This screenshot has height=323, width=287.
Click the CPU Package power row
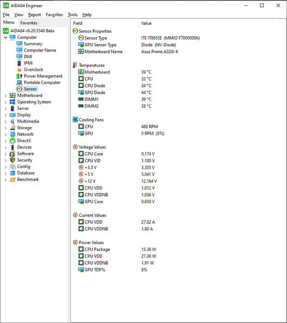172,249
